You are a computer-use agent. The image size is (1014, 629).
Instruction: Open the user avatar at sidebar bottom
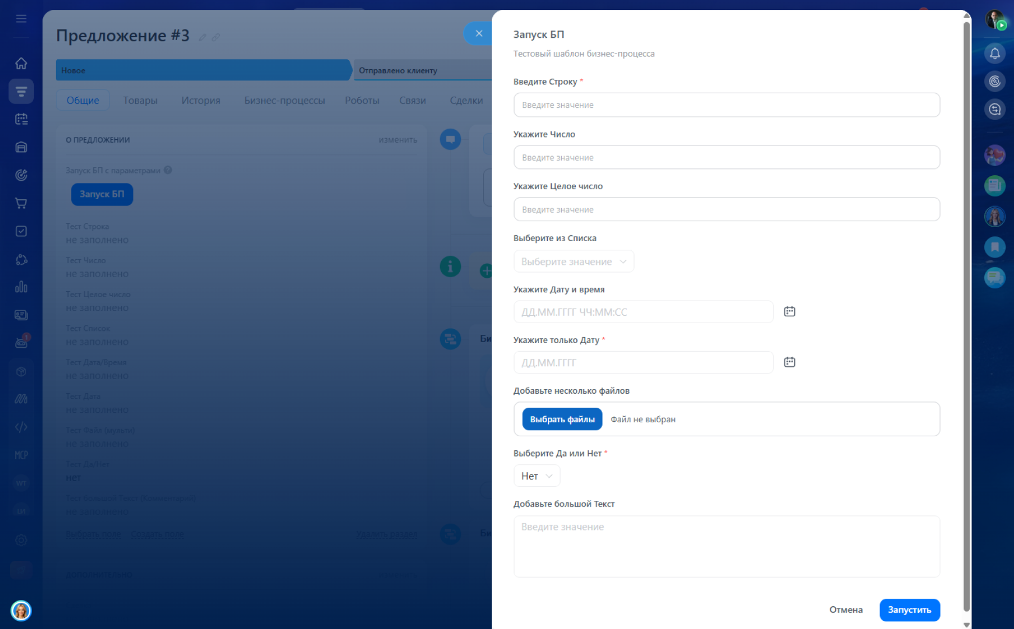pyautogui.click(x=21, y=611)
